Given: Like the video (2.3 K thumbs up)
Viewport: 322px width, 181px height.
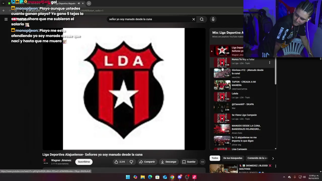Looking at the screenshot, I should pyautogui.click(x=120, y=162).
